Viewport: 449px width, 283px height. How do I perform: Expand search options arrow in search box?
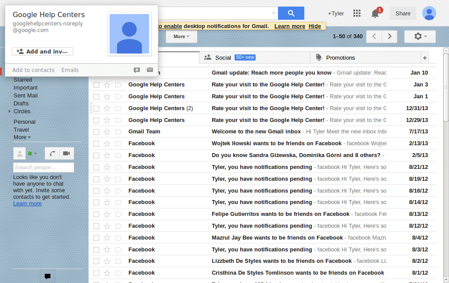pyautogui.click(x=274, y=13)
